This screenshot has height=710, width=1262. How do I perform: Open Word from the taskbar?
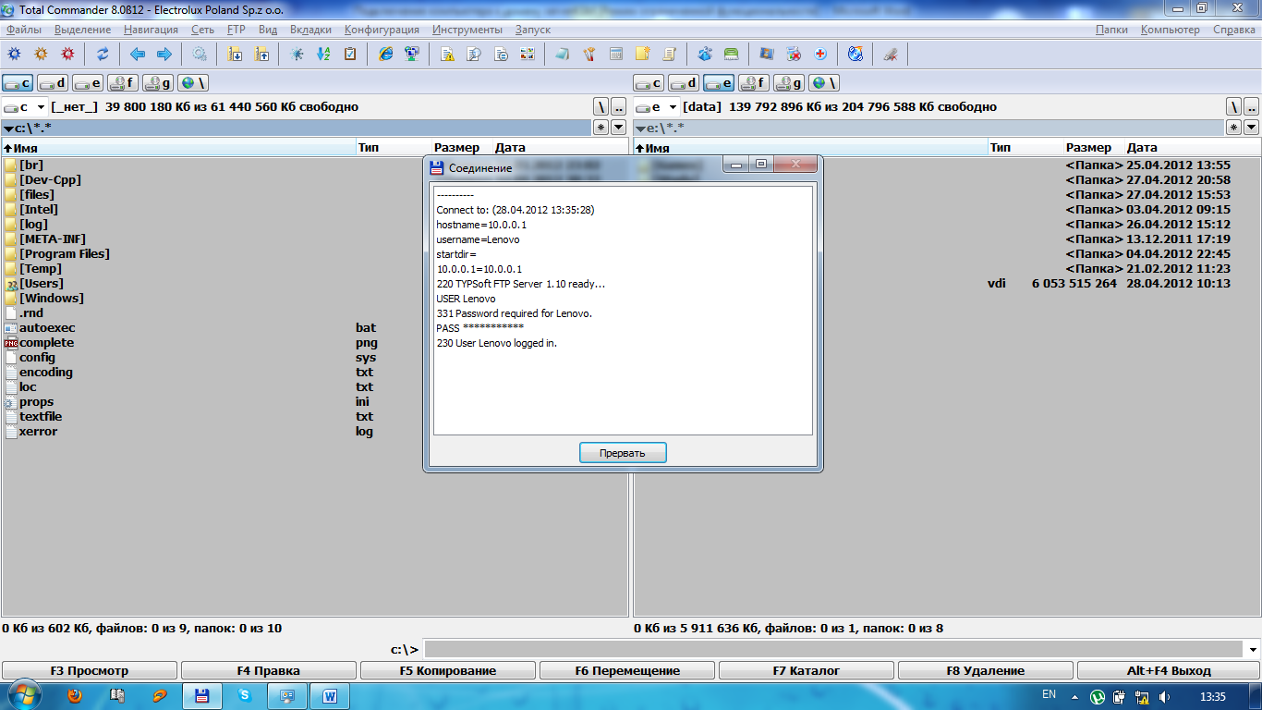click(329, 695)
